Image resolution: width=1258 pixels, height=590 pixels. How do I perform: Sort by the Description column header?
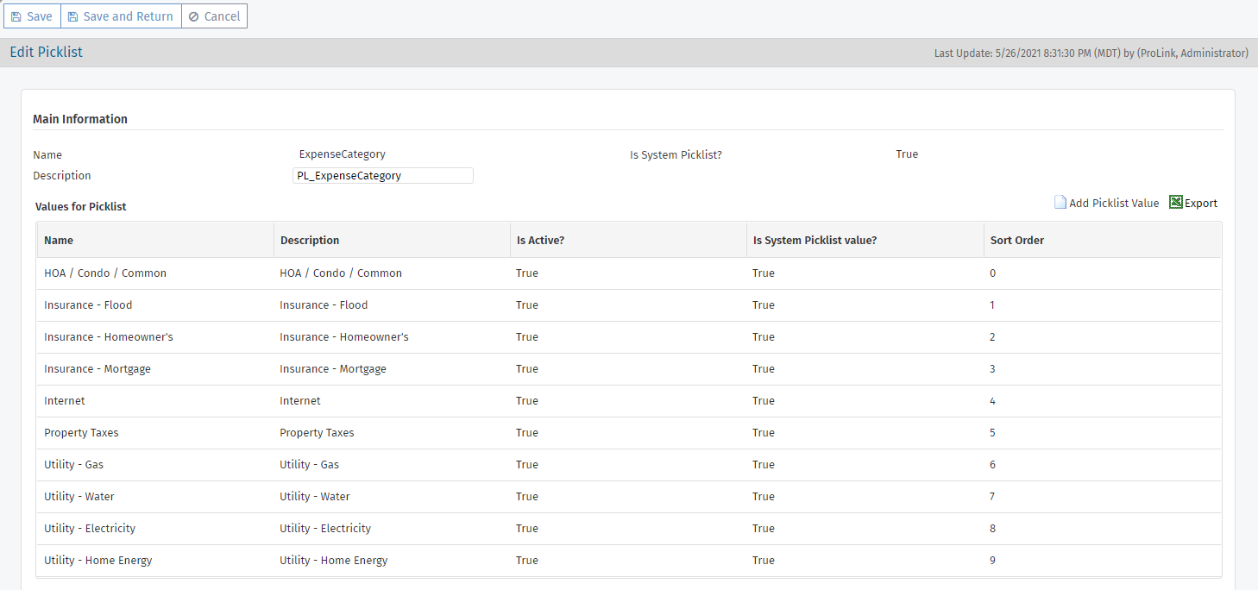pos(309,241)
